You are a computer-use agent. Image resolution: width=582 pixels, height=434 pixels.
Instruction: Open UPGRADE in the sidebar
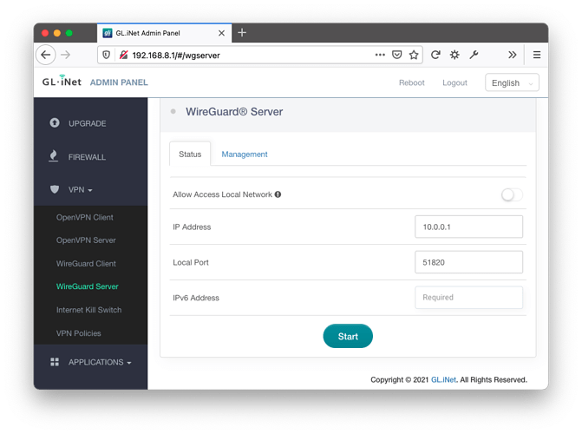pos(88,123)
